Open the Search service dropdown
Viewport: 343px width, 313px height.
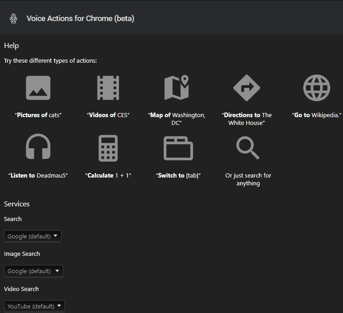(x=32, y=236)
